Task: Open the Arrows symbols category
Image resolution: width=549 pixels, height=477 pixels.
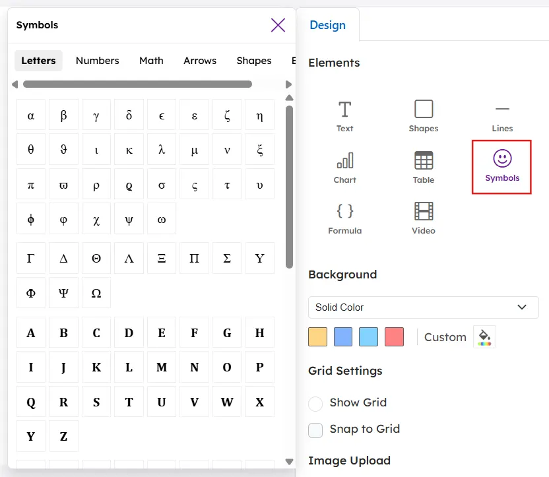Action: pos(199,60)
